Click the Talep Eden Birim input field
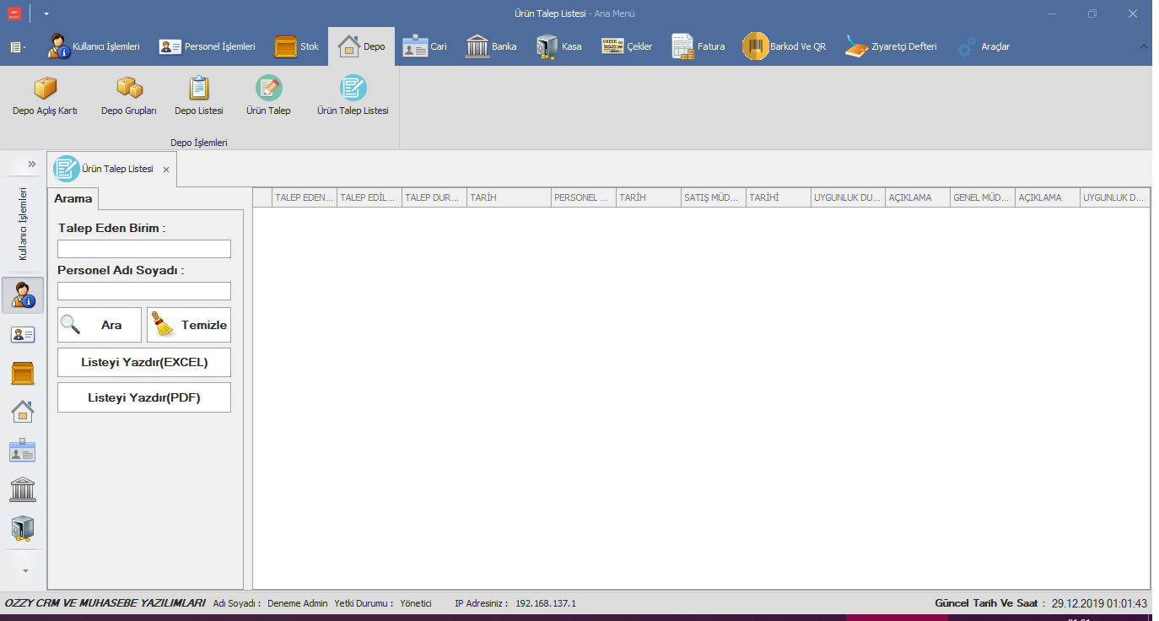Viewport: 1159px width, 621px height. pos(144,249)
